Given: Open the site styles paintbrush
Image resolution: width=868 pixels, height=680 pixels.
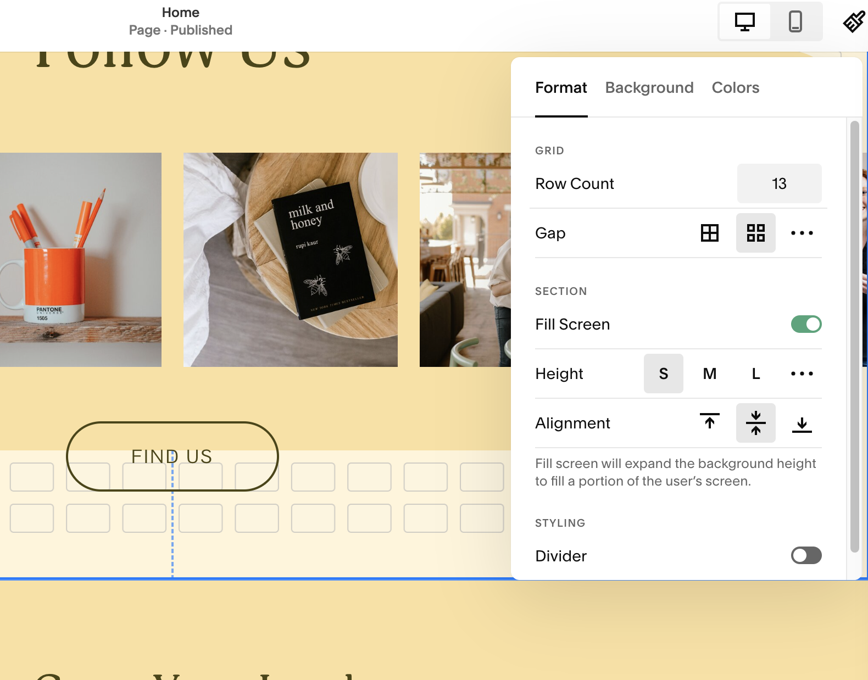Looking at the screenshot, I should click(x=854, y=22).
